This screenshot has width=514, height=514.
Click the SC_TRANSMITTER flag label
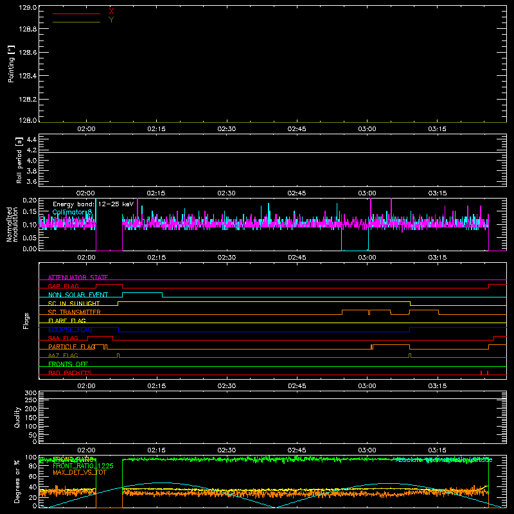[x=75, y=312]
